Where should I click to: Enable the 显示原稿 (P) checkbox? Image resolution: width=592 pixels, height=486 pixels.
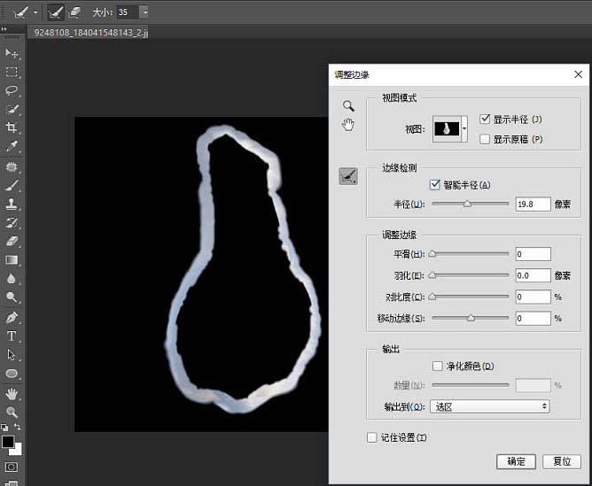pos(485,139)
